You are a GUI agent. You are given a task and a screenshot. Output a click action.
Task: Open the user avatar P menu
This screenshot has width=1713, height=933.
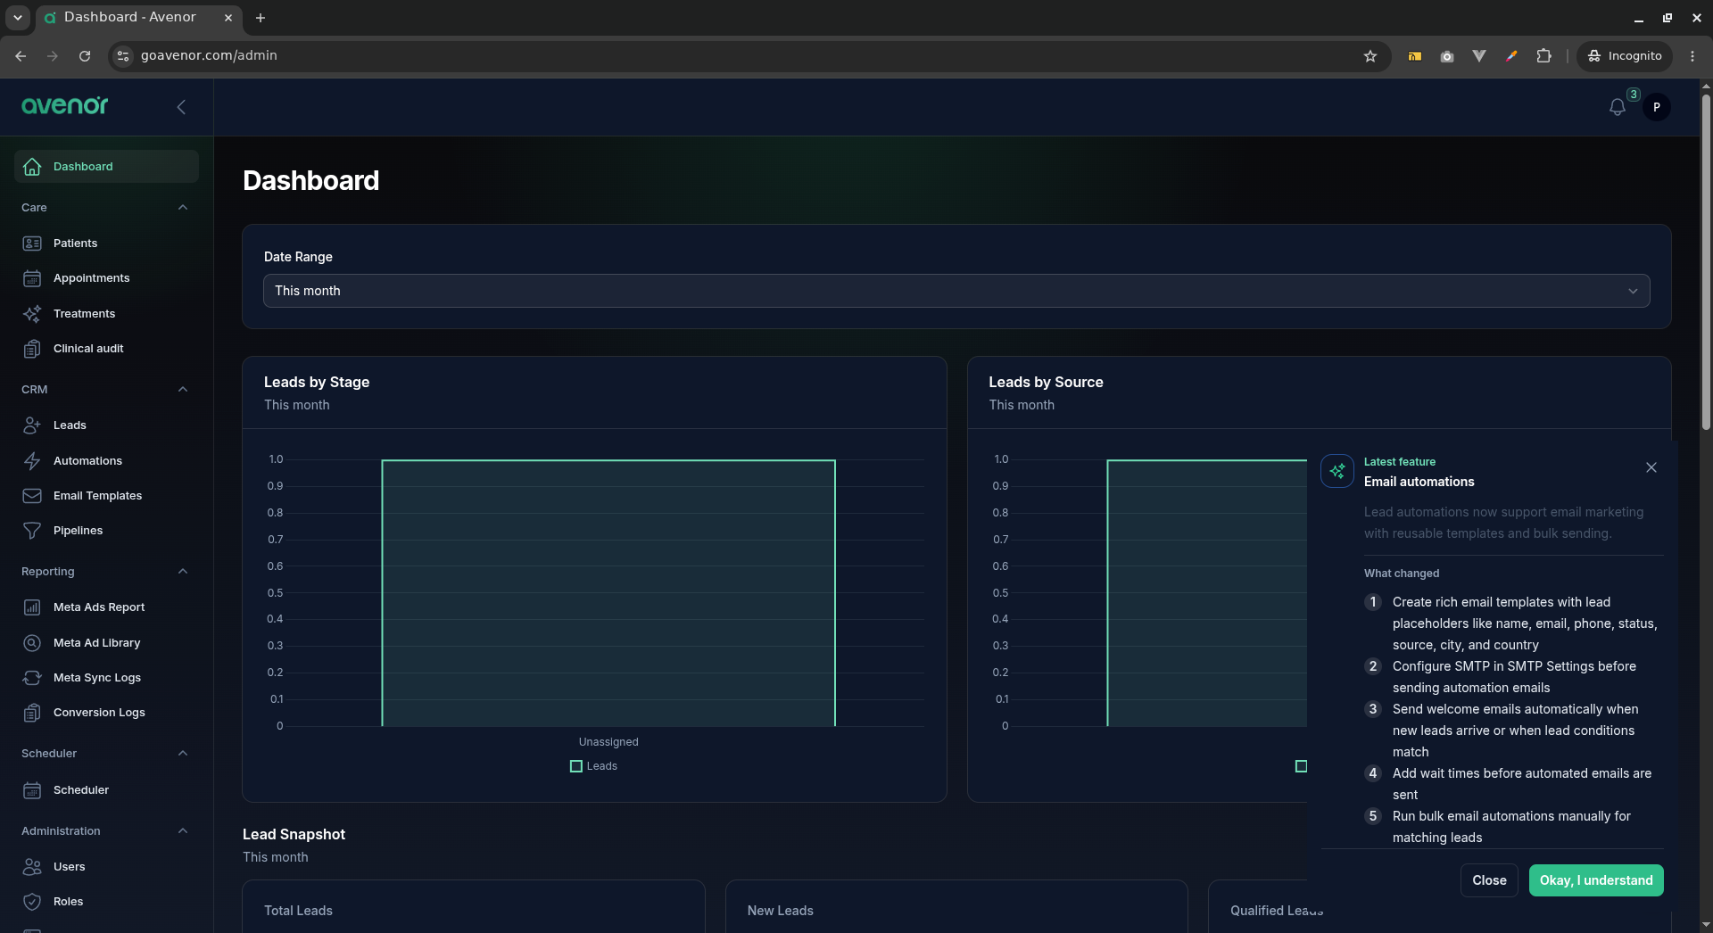coord(1657,107)
